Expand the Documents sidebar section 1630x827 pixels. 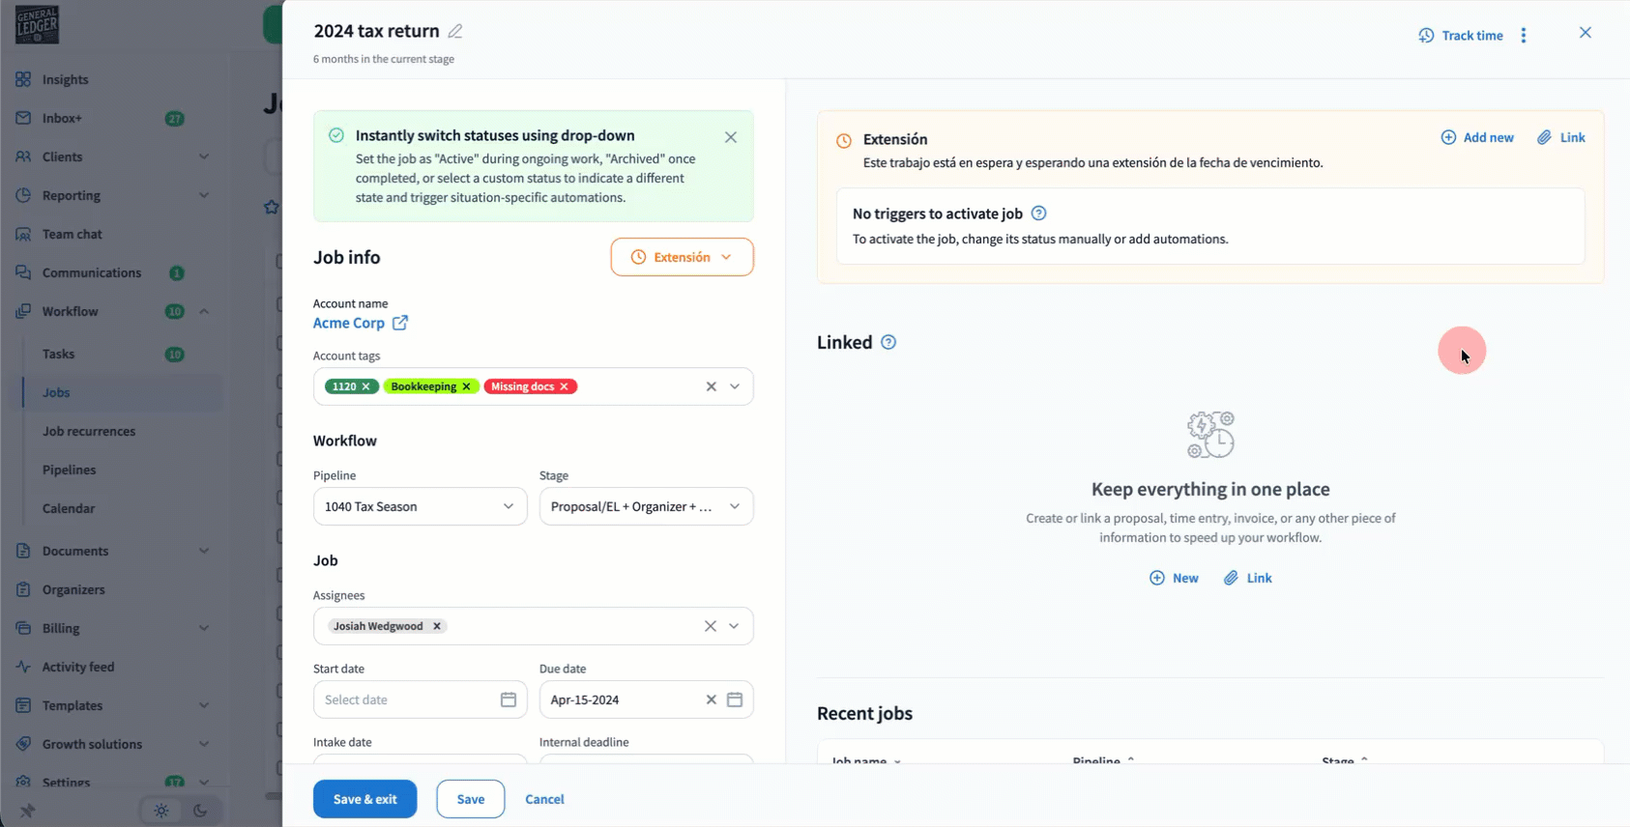point(204,551)
